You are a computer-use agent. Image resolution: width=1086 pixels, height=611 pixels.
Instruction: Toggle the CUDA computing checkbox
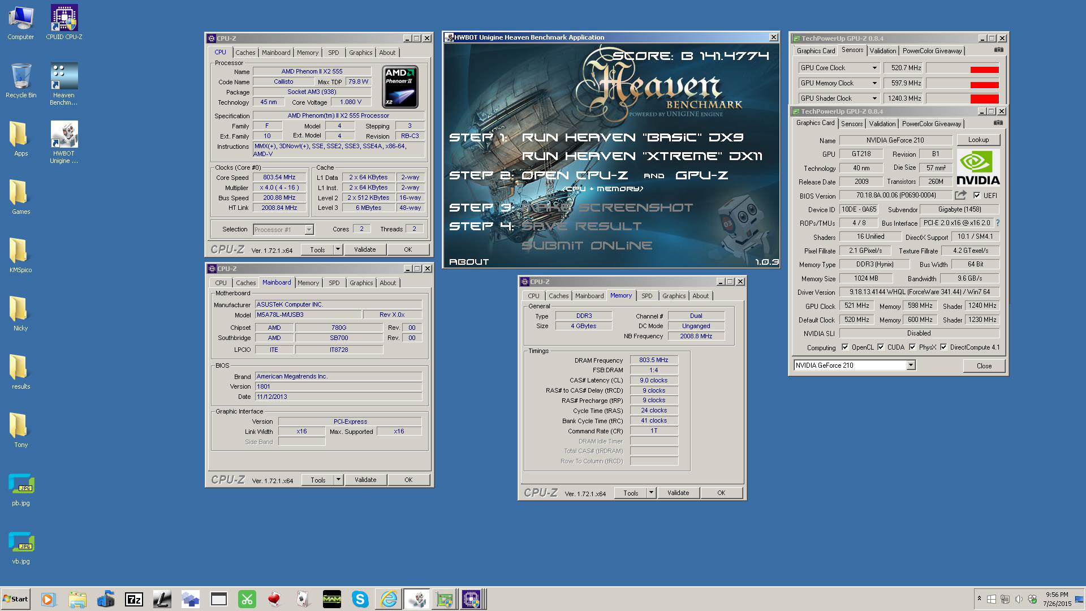coord(881,347)
